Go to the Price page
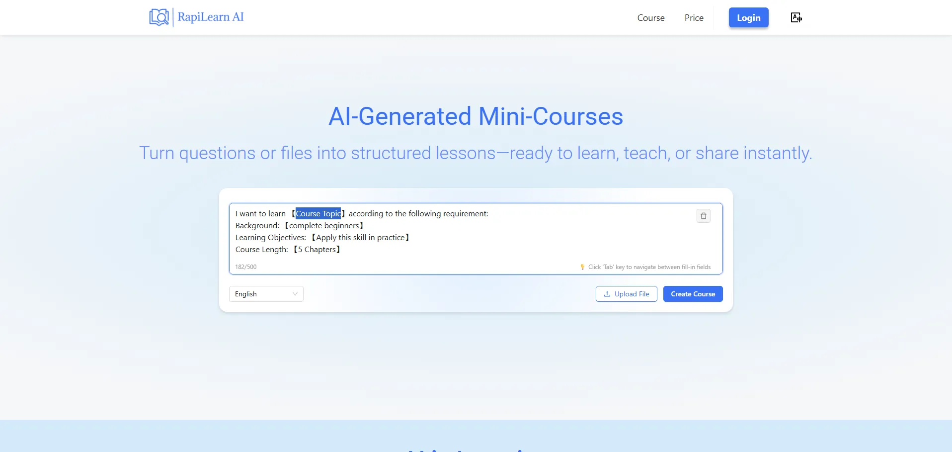 tap(694, 18)
